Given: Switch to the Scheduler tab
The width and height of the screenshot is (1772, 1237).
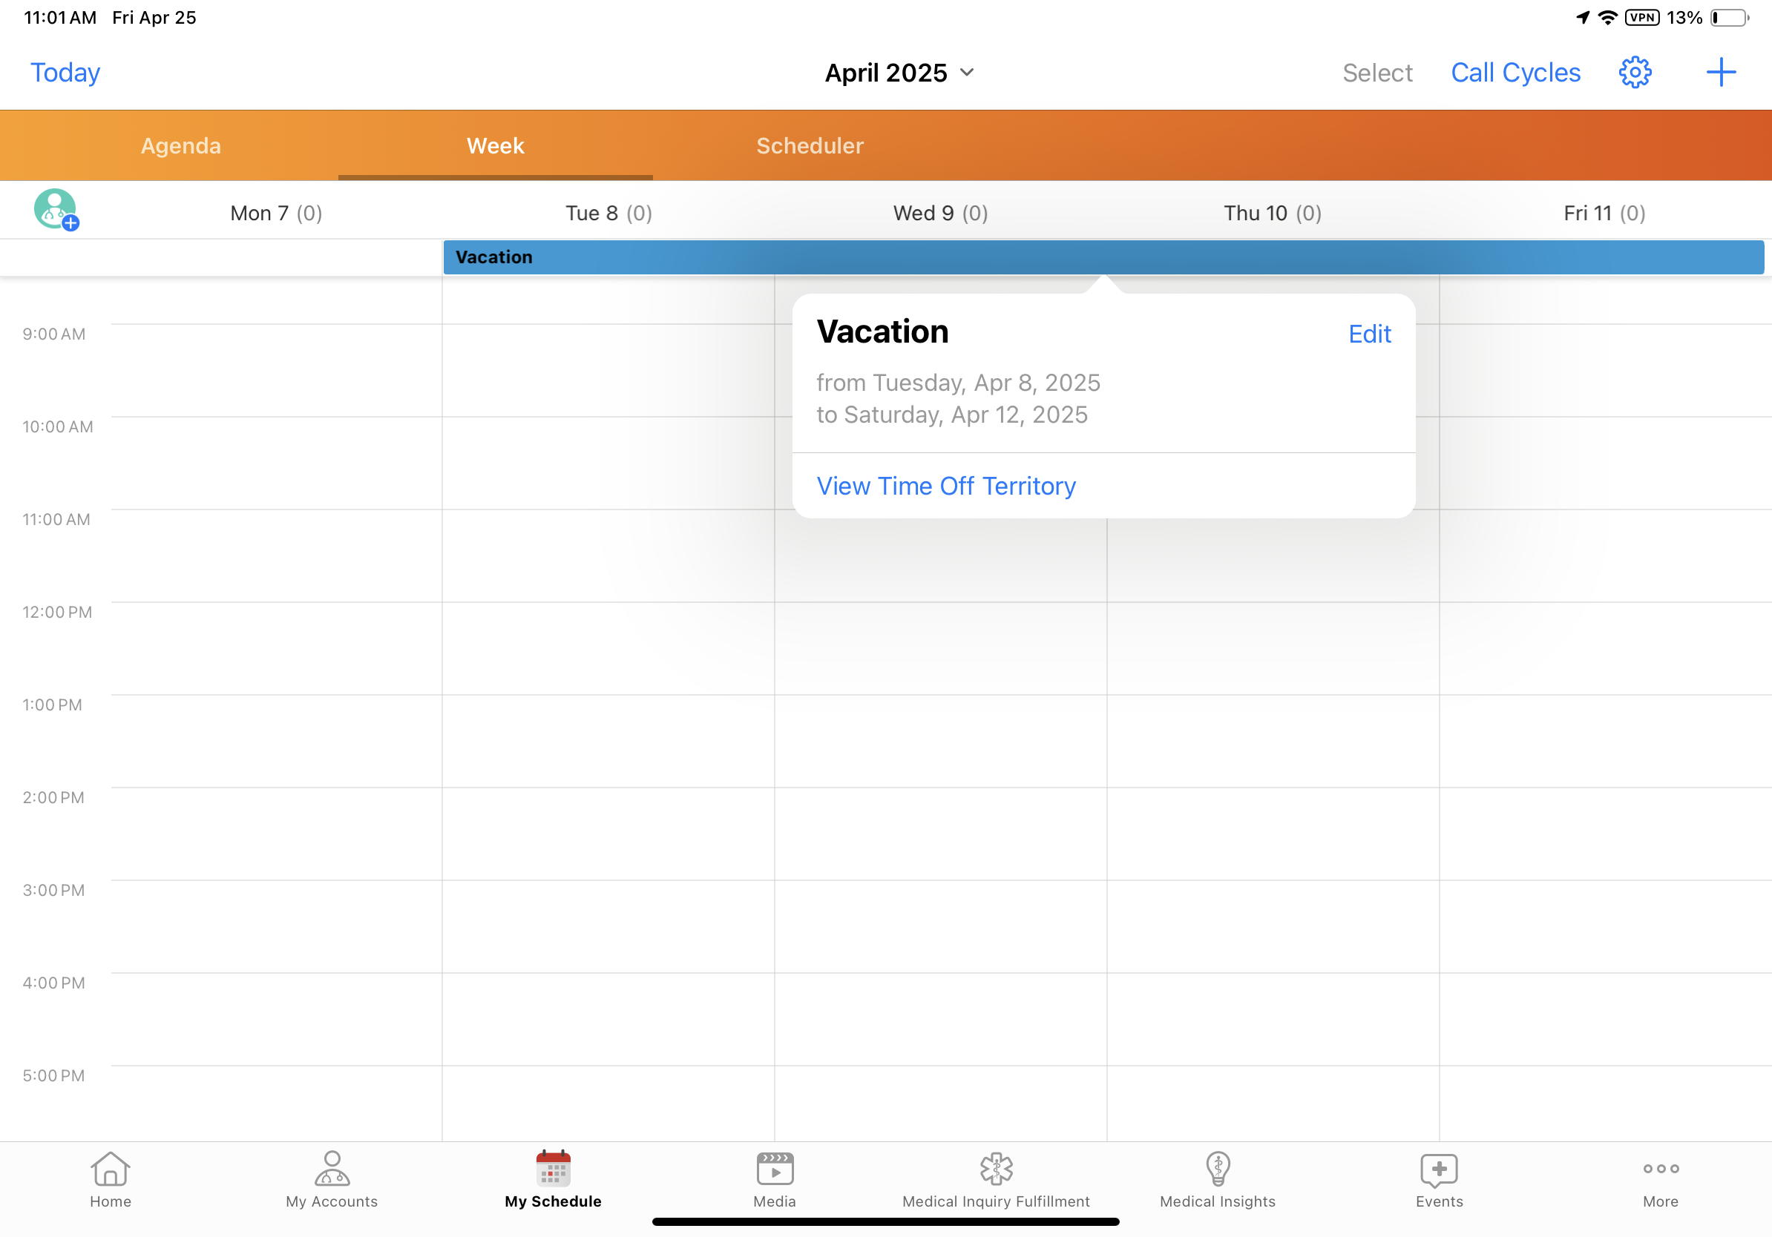Looking at the screenshot, I should click(x=810, y=146).
